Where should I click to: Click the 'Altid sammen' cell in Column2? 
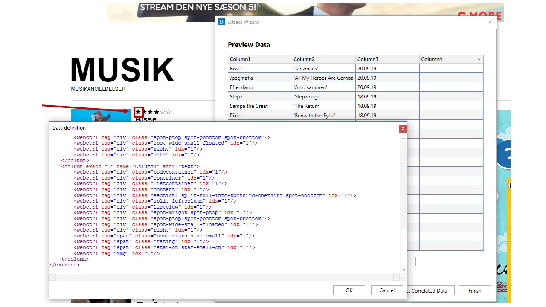(x=324, y=87)
